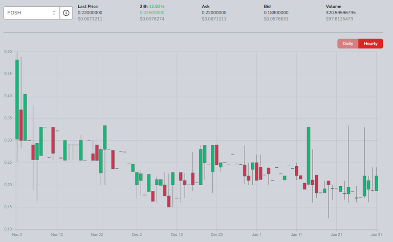This screenshot has height=242, width=393.
Task: Click the 0,45 price axis label
Action: tap(8, 74)
